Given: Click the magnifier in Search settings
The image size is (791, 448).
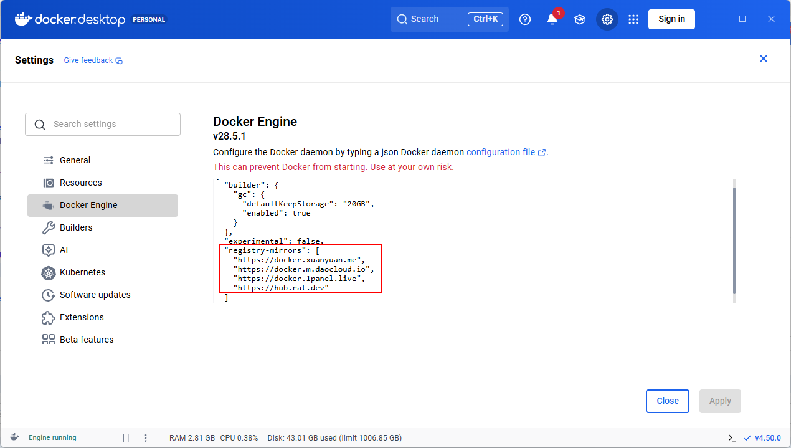Looking at the screenshot, I should tap(40, 125).
